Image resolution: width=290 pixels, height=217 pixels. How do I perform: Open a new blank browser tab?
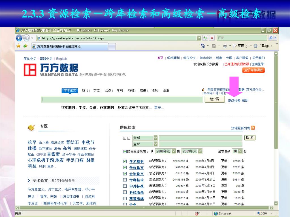(112, 47)
